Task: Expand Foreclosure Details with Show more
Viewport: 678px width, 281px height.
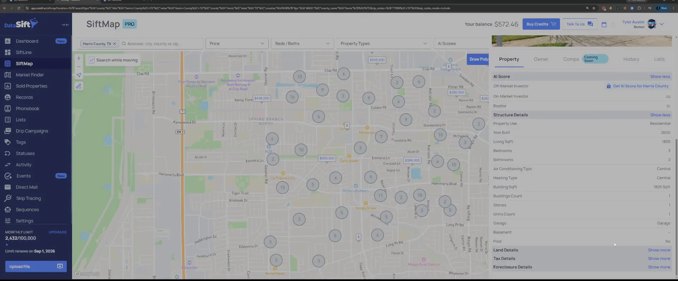Action: [659, 267]
